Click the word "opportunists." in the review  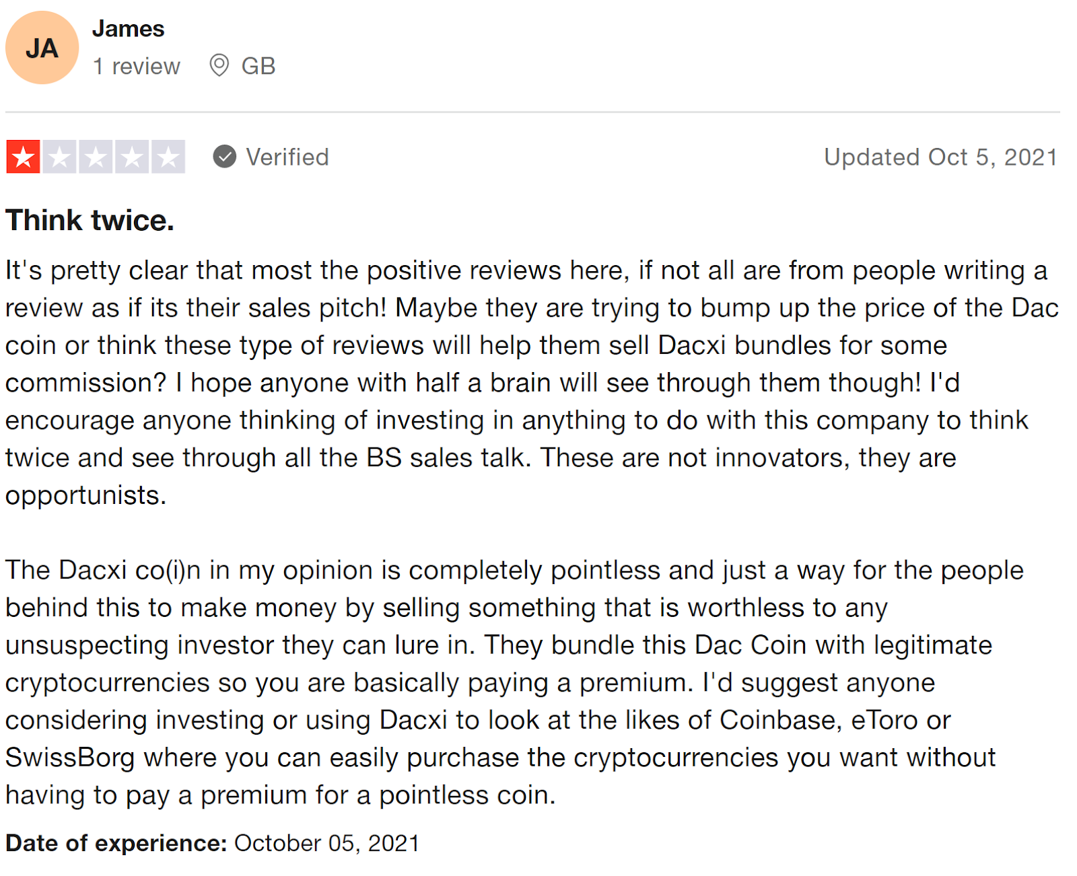85,495
